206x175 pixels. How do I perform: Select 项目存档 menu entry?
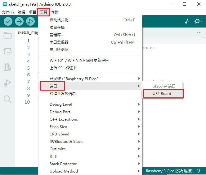tap(90, 27)
